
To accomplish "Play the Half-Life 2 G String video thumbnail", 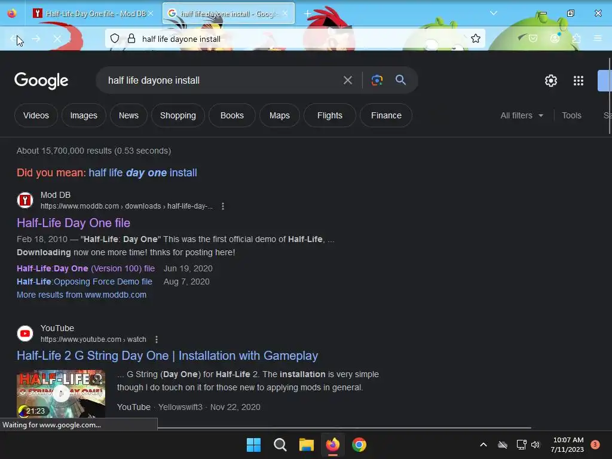I will (61, 394).
